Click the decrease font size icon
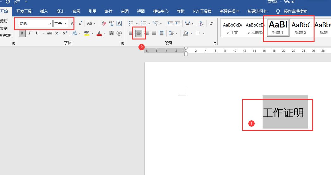This screenshot has width=331, height=175. click(x=80, y=24)
